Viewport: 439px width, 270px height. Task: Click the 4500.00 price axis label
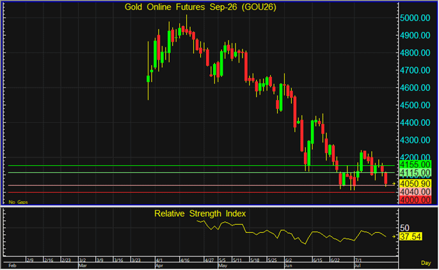click(x=415, y=105)
